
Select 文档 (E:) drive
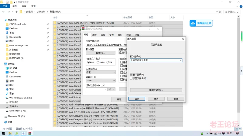pos(13,106)
